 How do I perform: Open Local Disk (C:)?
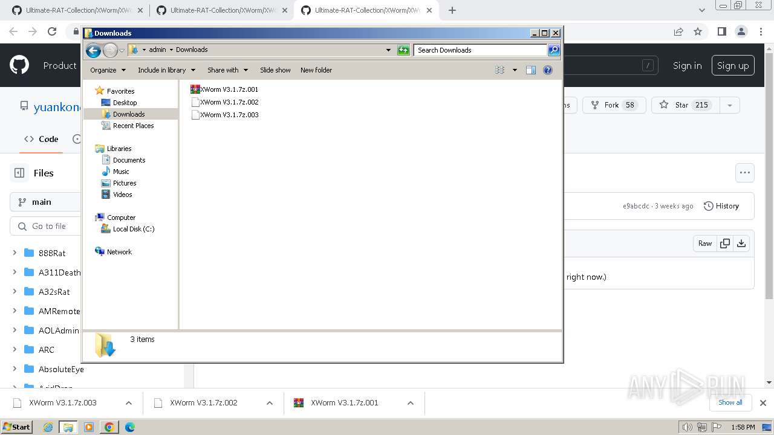click(x=134, y=229)
